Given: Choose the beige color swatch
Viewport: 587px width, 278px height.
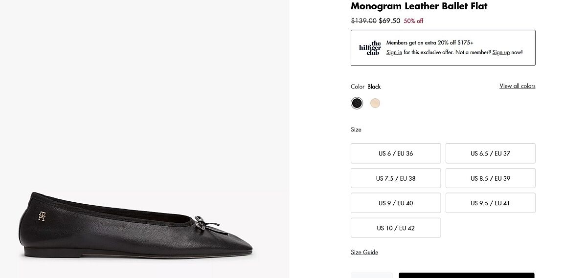Looking at the screenshot, I should pos(375,103).
